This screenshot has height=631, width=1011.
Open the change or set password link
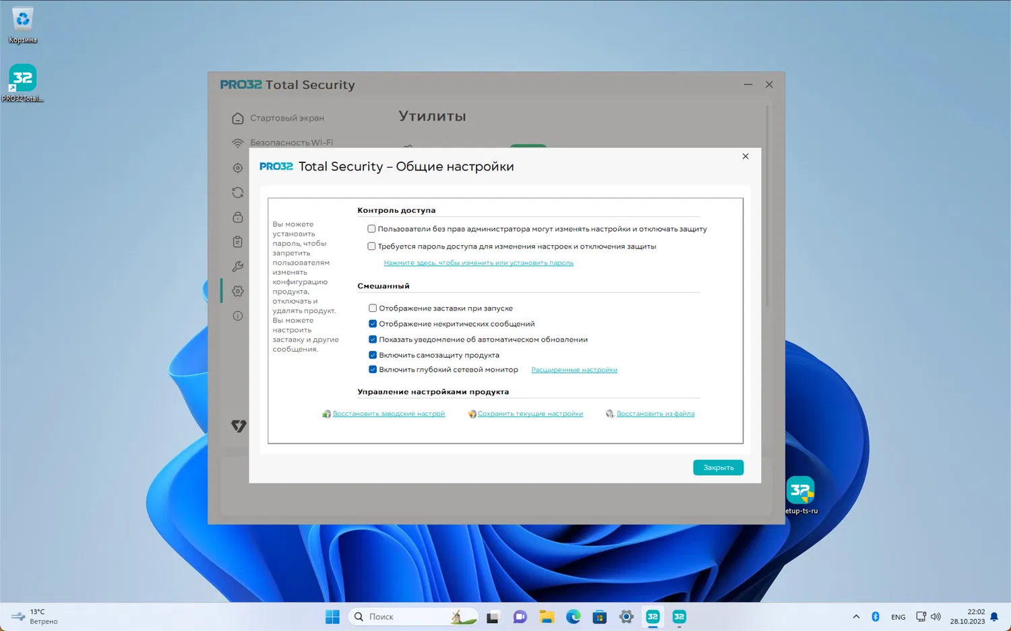click(479, 263)
